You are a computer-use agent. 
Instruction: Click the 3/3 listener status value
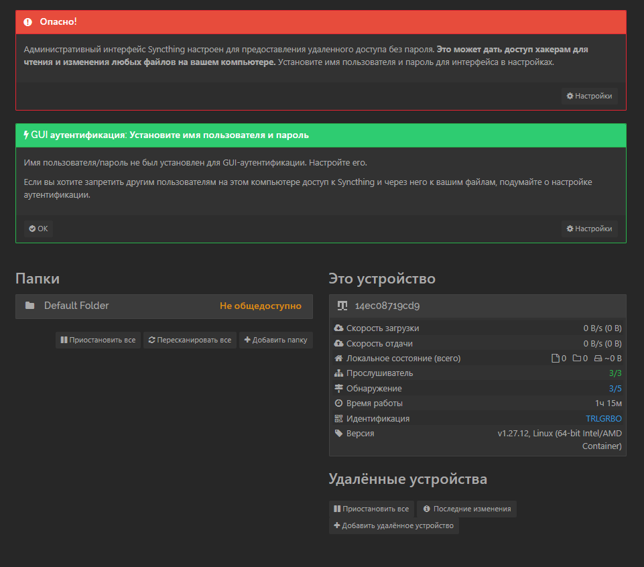(x=615, y=373)
